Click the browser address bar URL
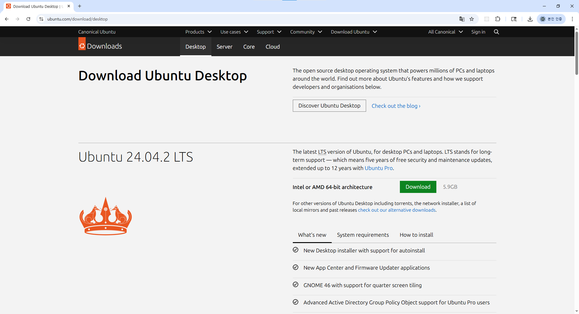 pos(78,19)
